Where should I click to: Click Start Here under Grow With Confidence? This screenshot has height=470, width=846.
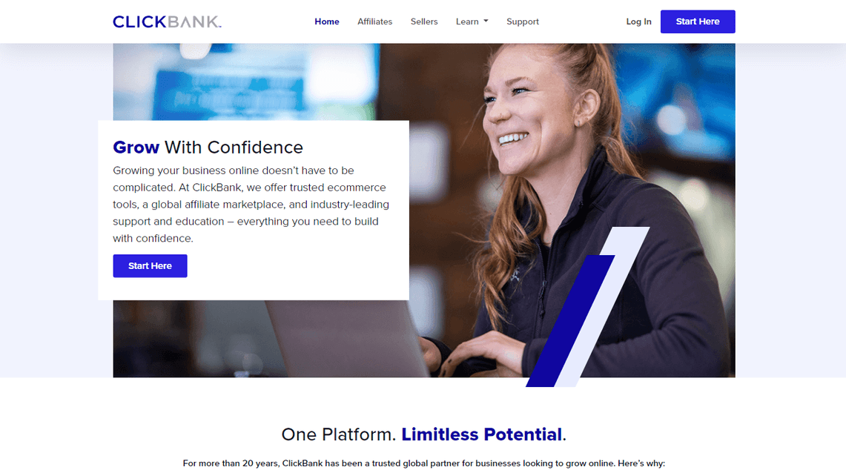[150, 266]
